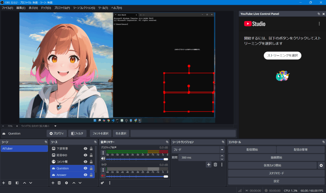Click the 録画開始 button
This screenshot has height=193, width=326.
[276, 157]
